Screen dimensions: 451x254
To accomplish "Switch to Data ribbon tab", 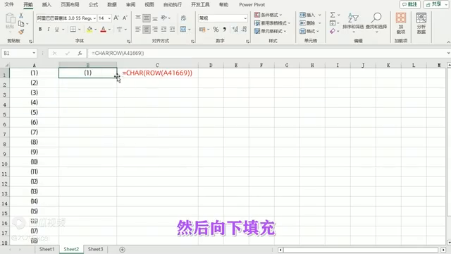I will 112,5.
